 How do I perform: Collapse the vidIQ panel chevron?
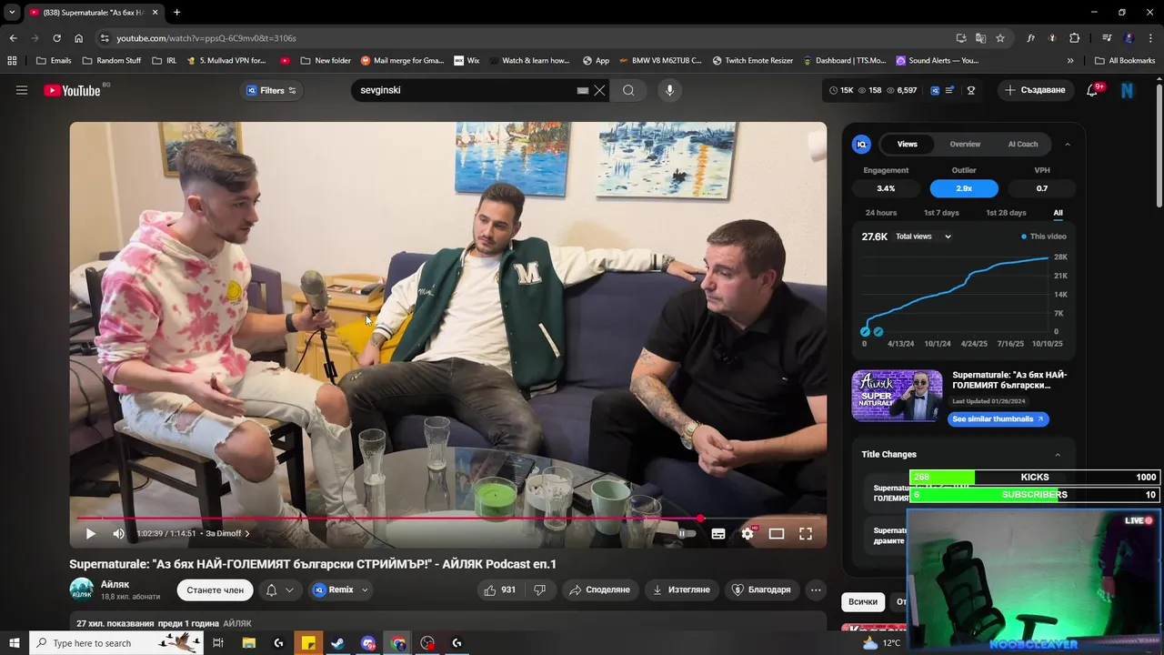tap(1067, 144)
